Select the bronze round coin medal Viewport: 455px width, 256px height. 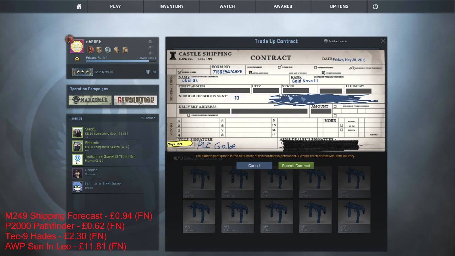[x=116, y=50]
